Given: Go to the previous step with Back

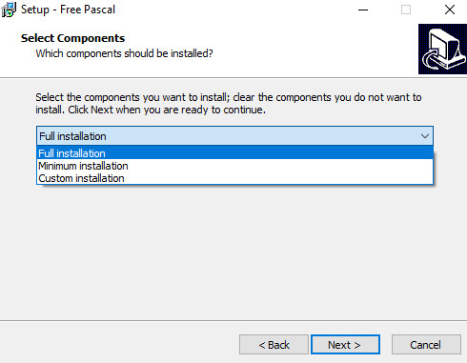Looking at the screenshot, I should [x=274, y=345].
